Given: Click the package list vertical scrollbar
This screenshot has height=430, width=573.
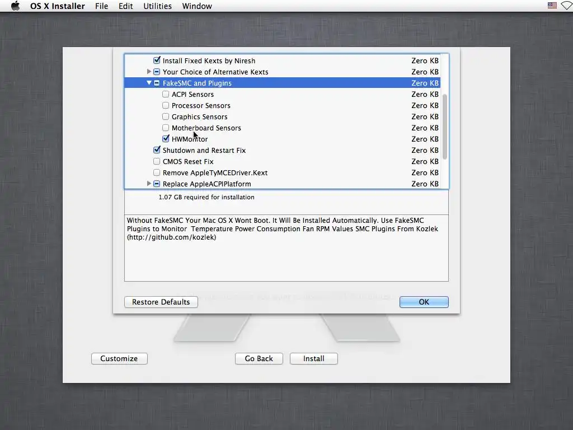Looking at the screenshot, I should click(x=445, y=127).
